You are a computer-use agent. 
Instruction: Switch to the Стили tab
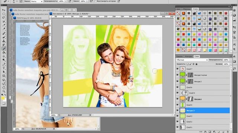click(x=195, y=9)
